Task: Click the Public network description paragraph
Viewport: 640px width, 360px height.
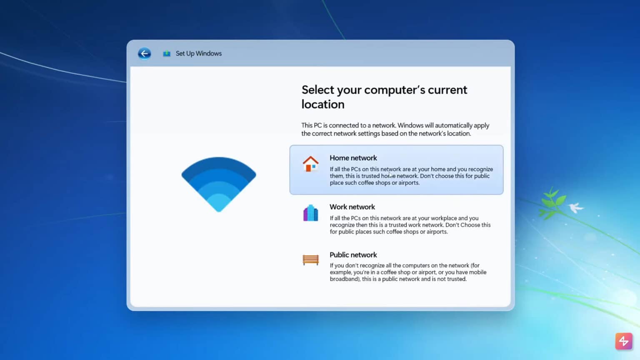Action: pos(408,272)
